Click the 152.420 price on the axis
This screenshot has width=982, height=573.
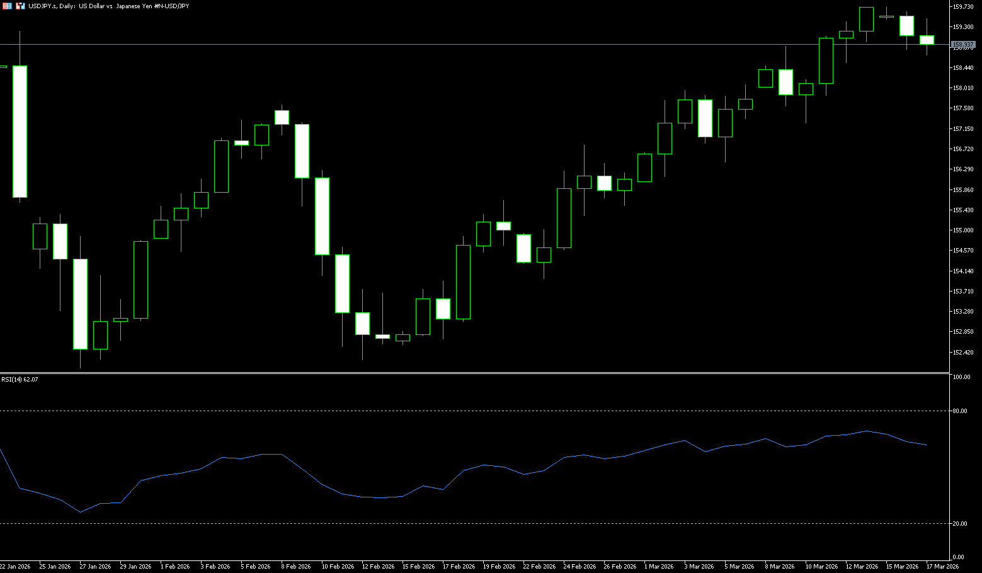click(x=963, y=353)
